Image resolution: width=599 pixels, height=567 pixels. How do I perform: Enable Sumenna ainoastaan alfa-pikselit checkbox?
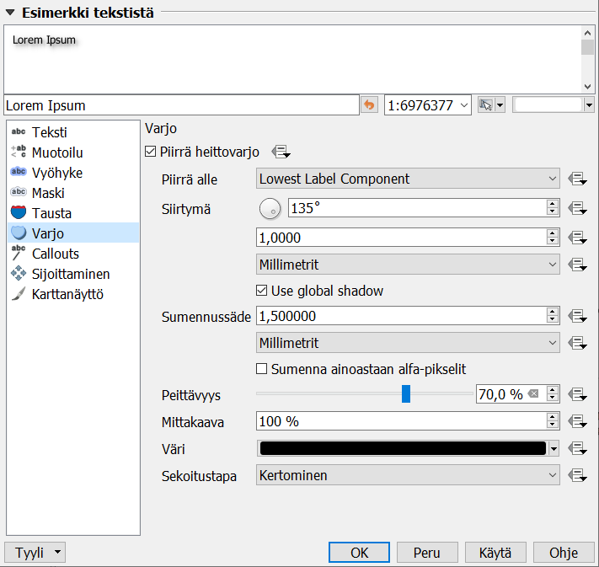click(262, 369)
